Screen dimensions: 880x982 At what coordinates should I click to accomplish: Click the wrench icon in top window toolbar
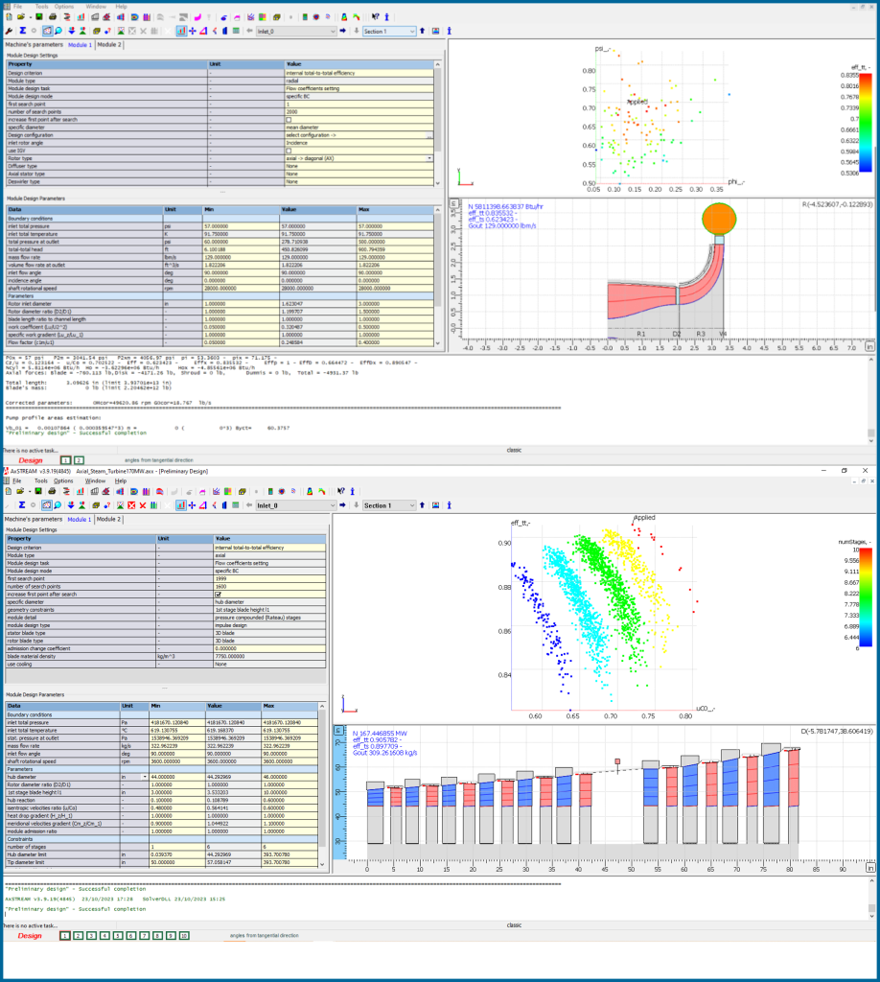[x=9, y=31]
